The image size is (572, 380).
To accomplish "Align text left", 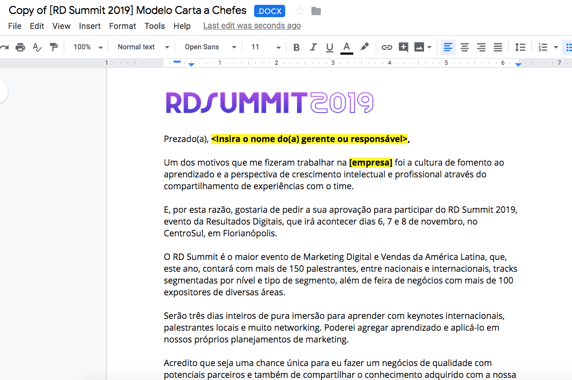I will [448, 47].
